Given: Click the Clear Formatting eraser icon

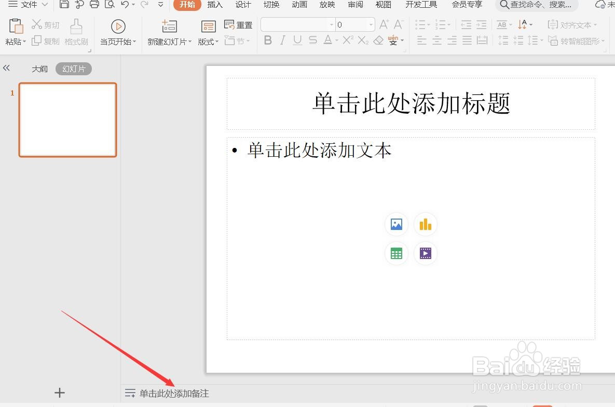Looking at the screenshot, I should click(x=378, y=40).
